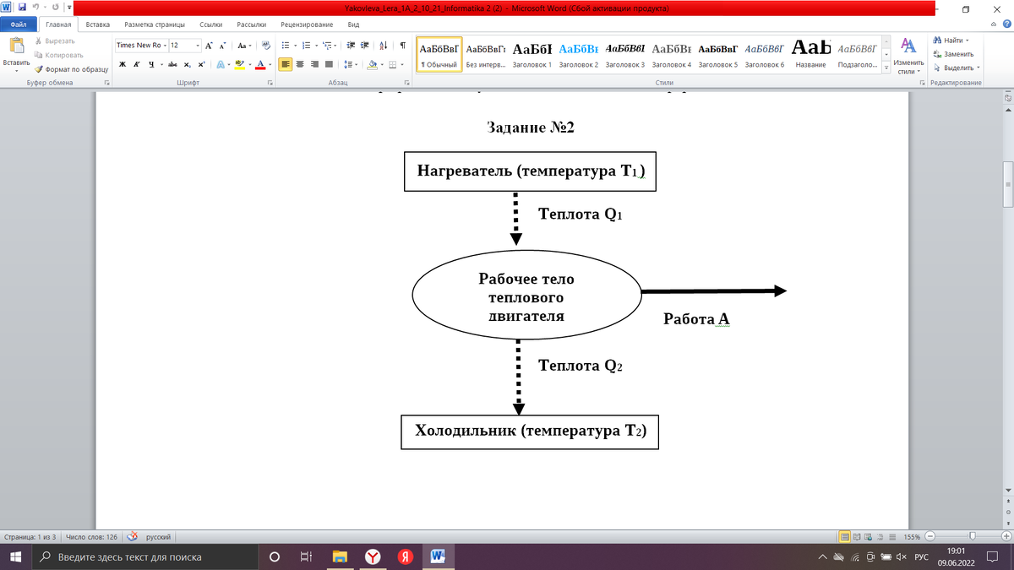
Task: Click the Word icon in the taskbar
Action: 438,556
